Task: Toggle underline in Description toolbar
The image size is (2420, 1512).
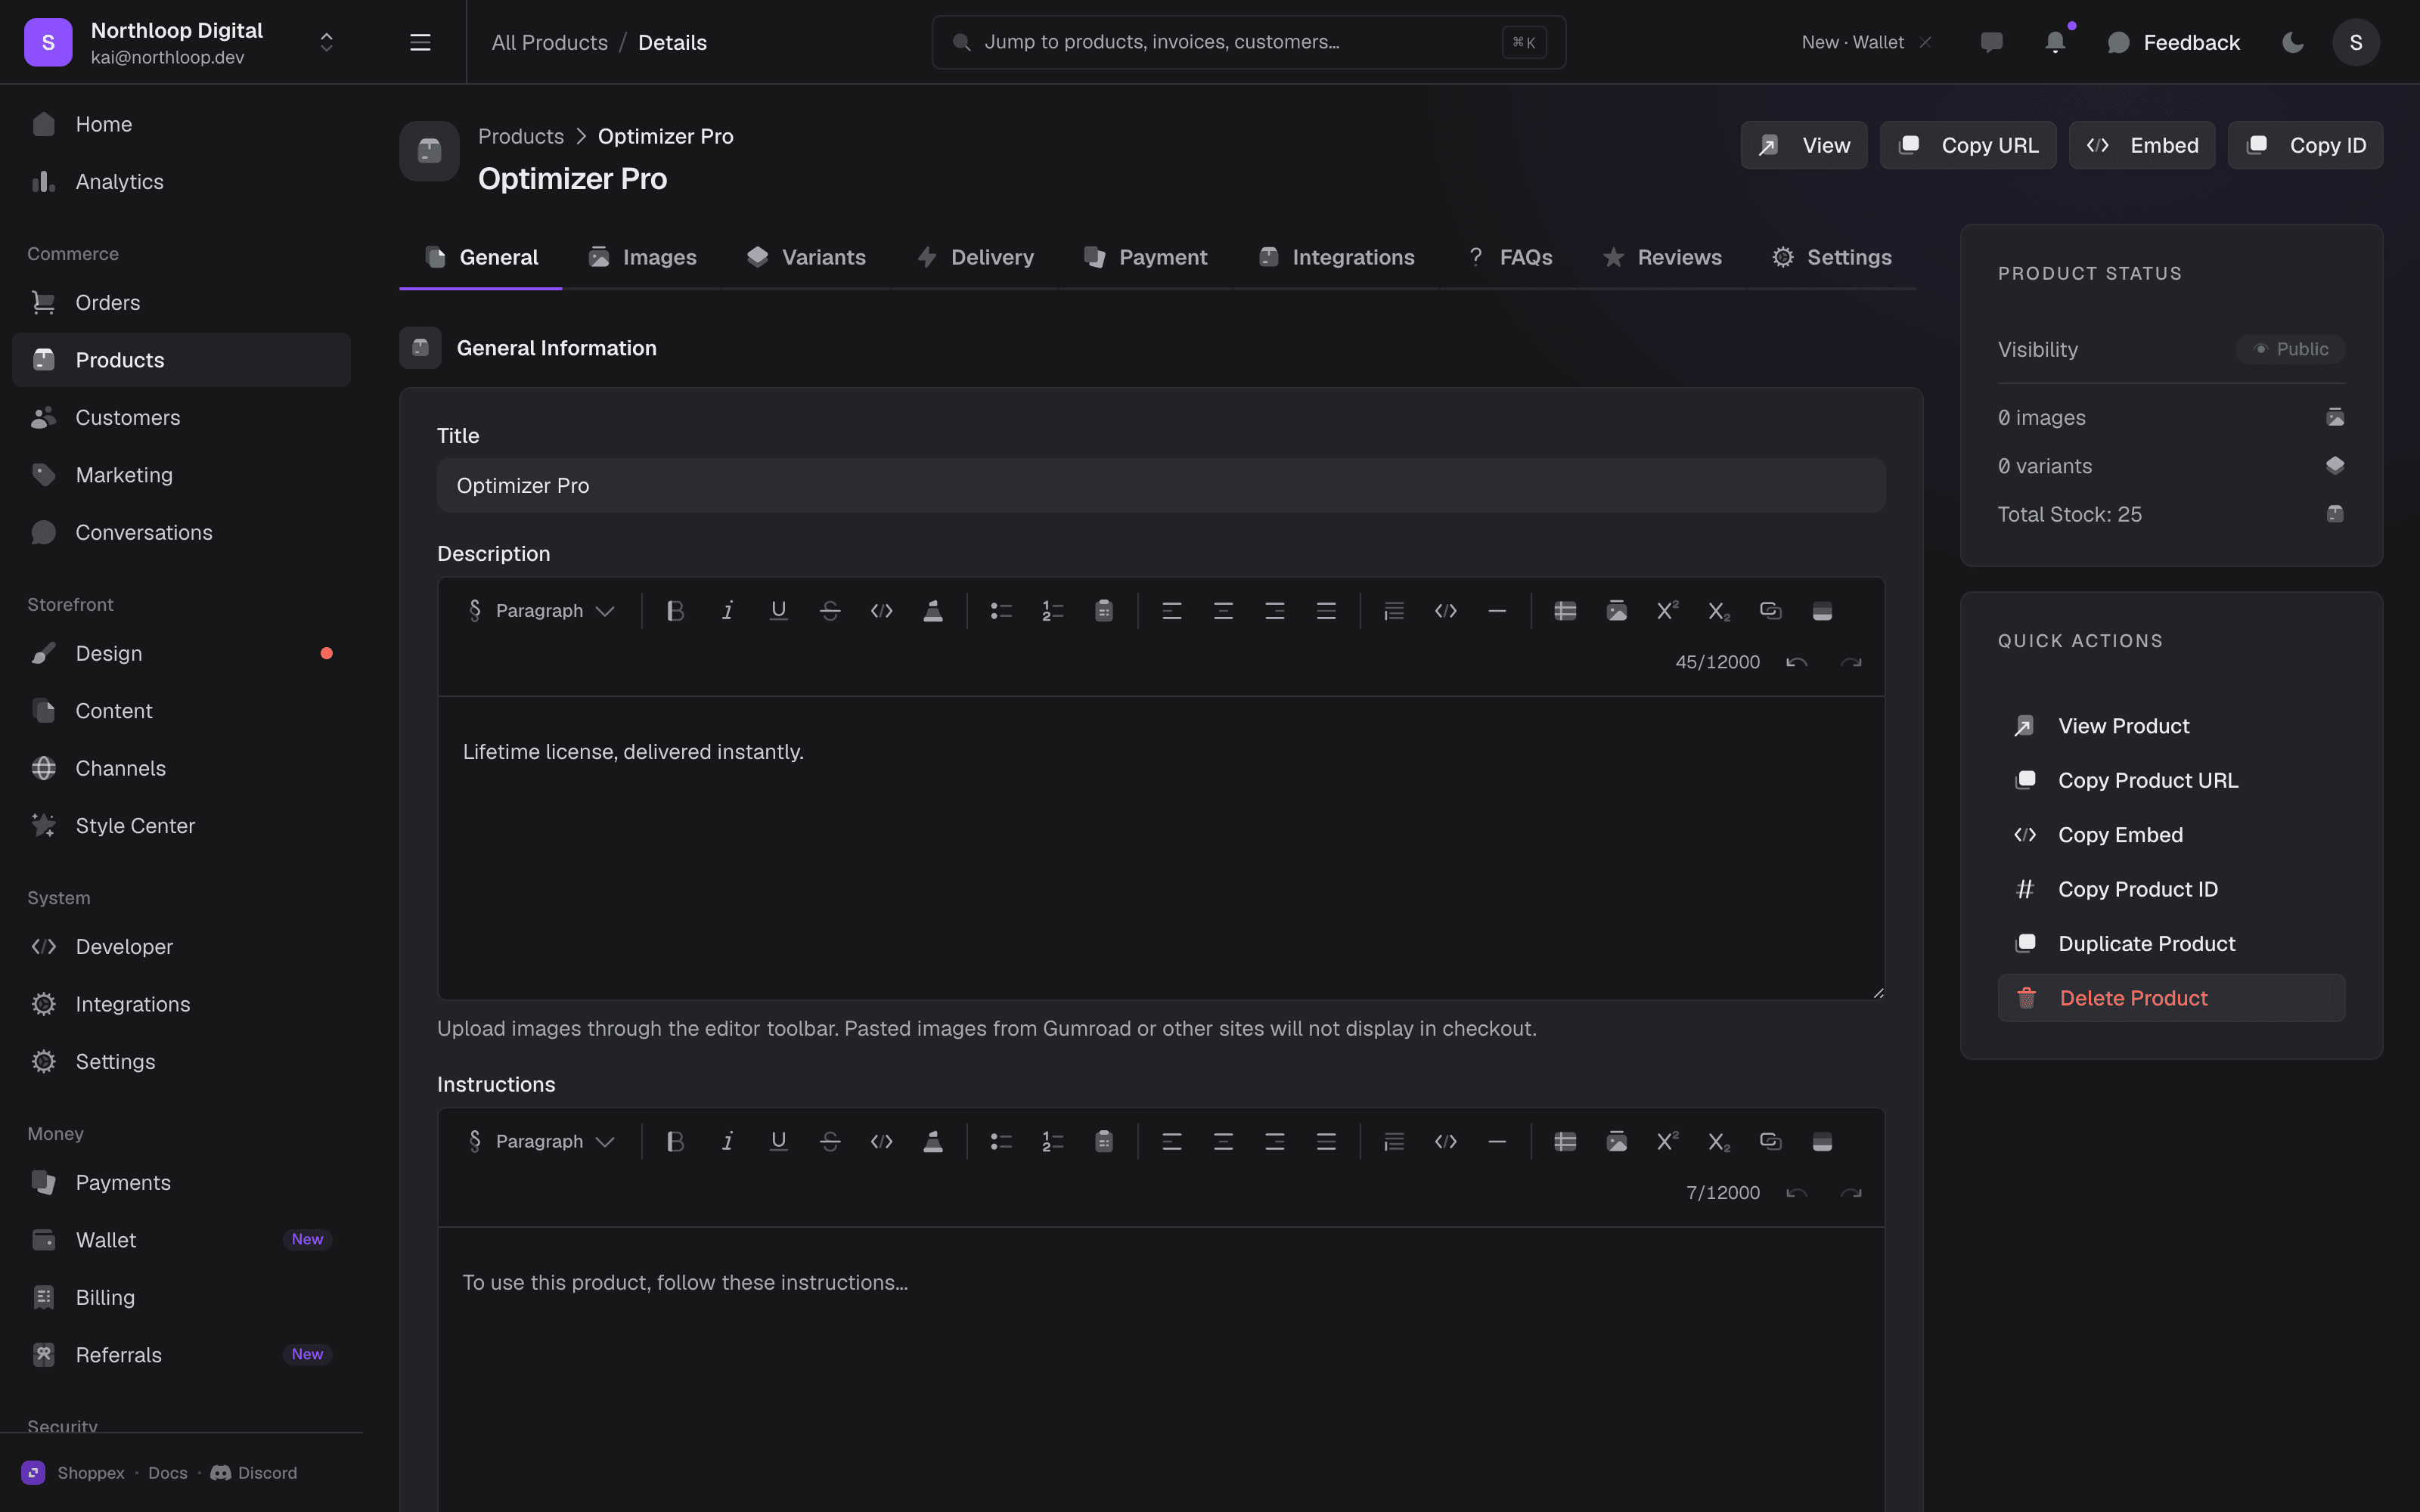Action: (778, 611)
